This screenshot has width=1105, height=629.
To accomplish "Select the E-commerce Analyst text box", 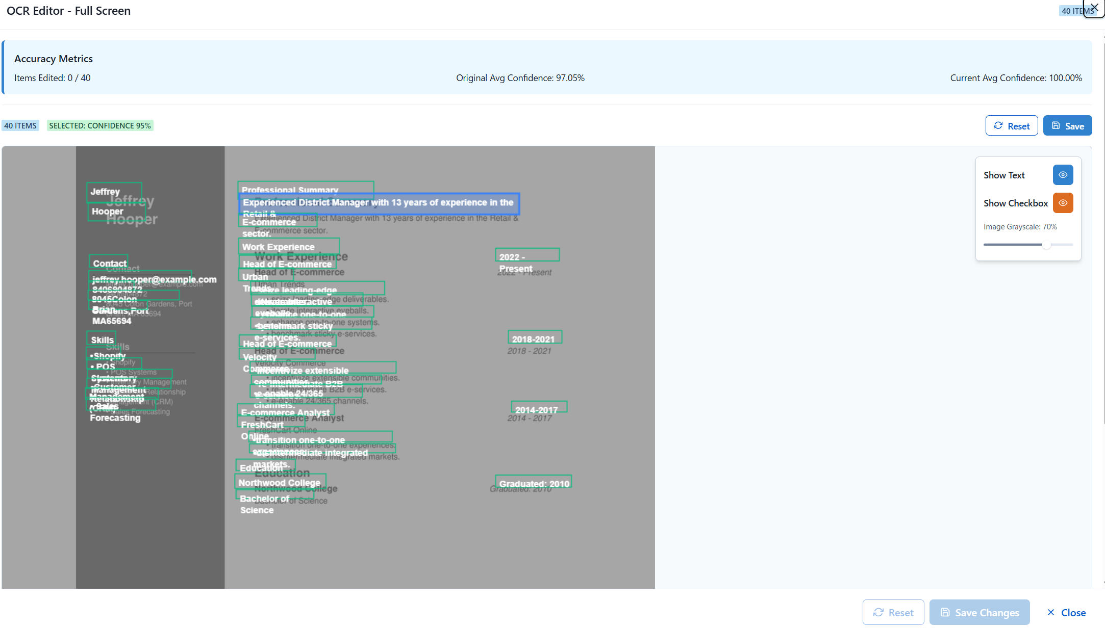I will click(x=285, y=410).
